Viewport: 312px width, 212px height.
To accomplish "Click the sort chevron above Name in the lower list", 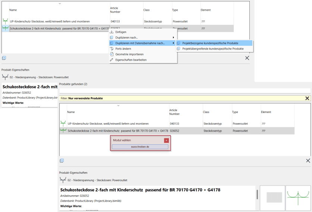I will [118, 106].
